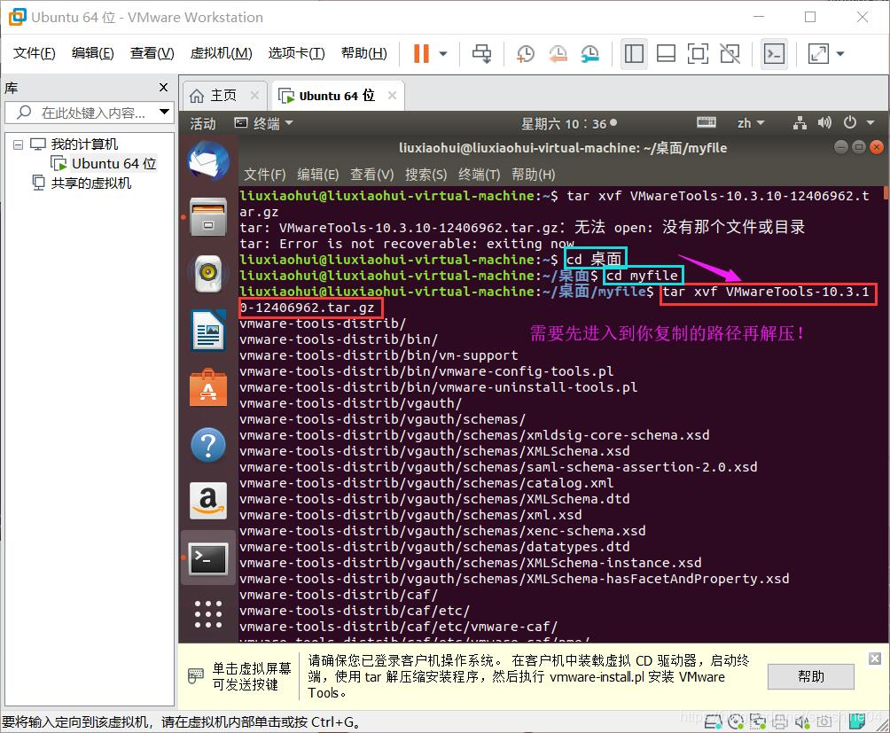890x733 pixels.
Task: Maximize the terminal window
Action: (859, 147)
